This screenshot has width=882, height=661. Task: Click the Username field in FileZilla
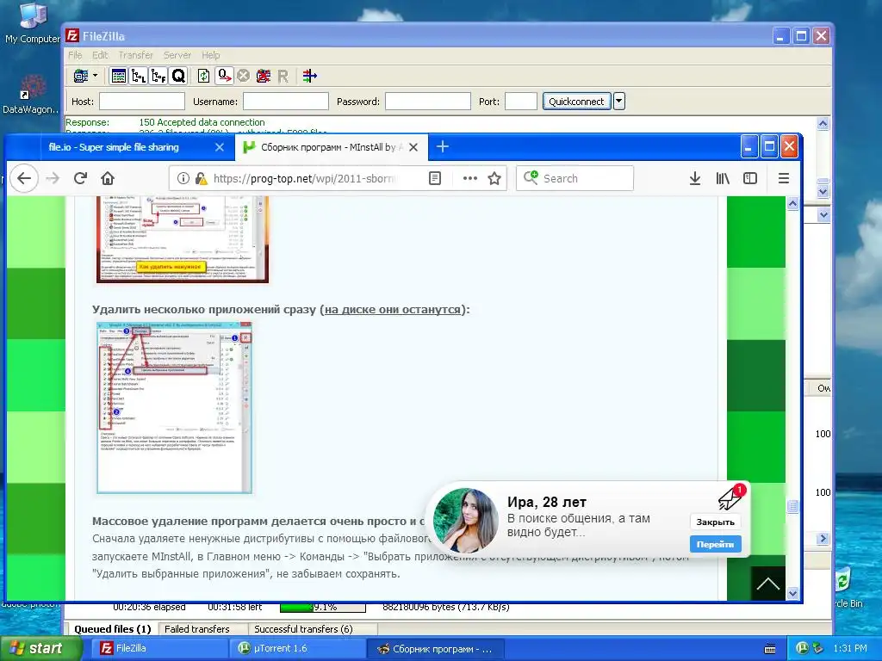[x=286, y=102]
